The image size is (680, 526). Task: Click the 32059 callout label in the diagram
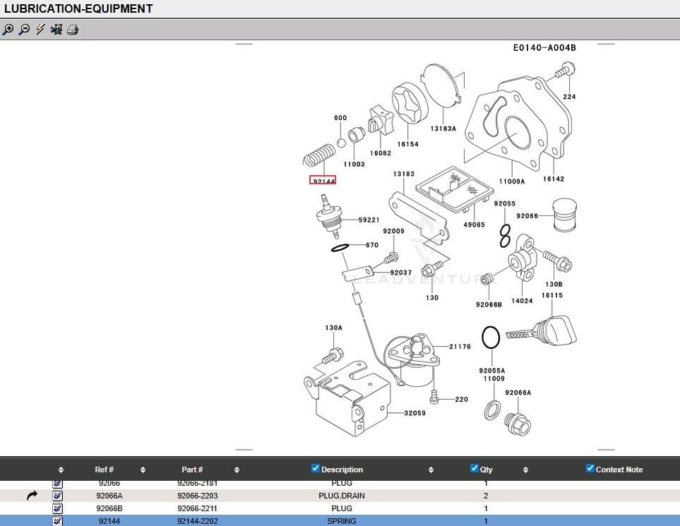point(414,413)
